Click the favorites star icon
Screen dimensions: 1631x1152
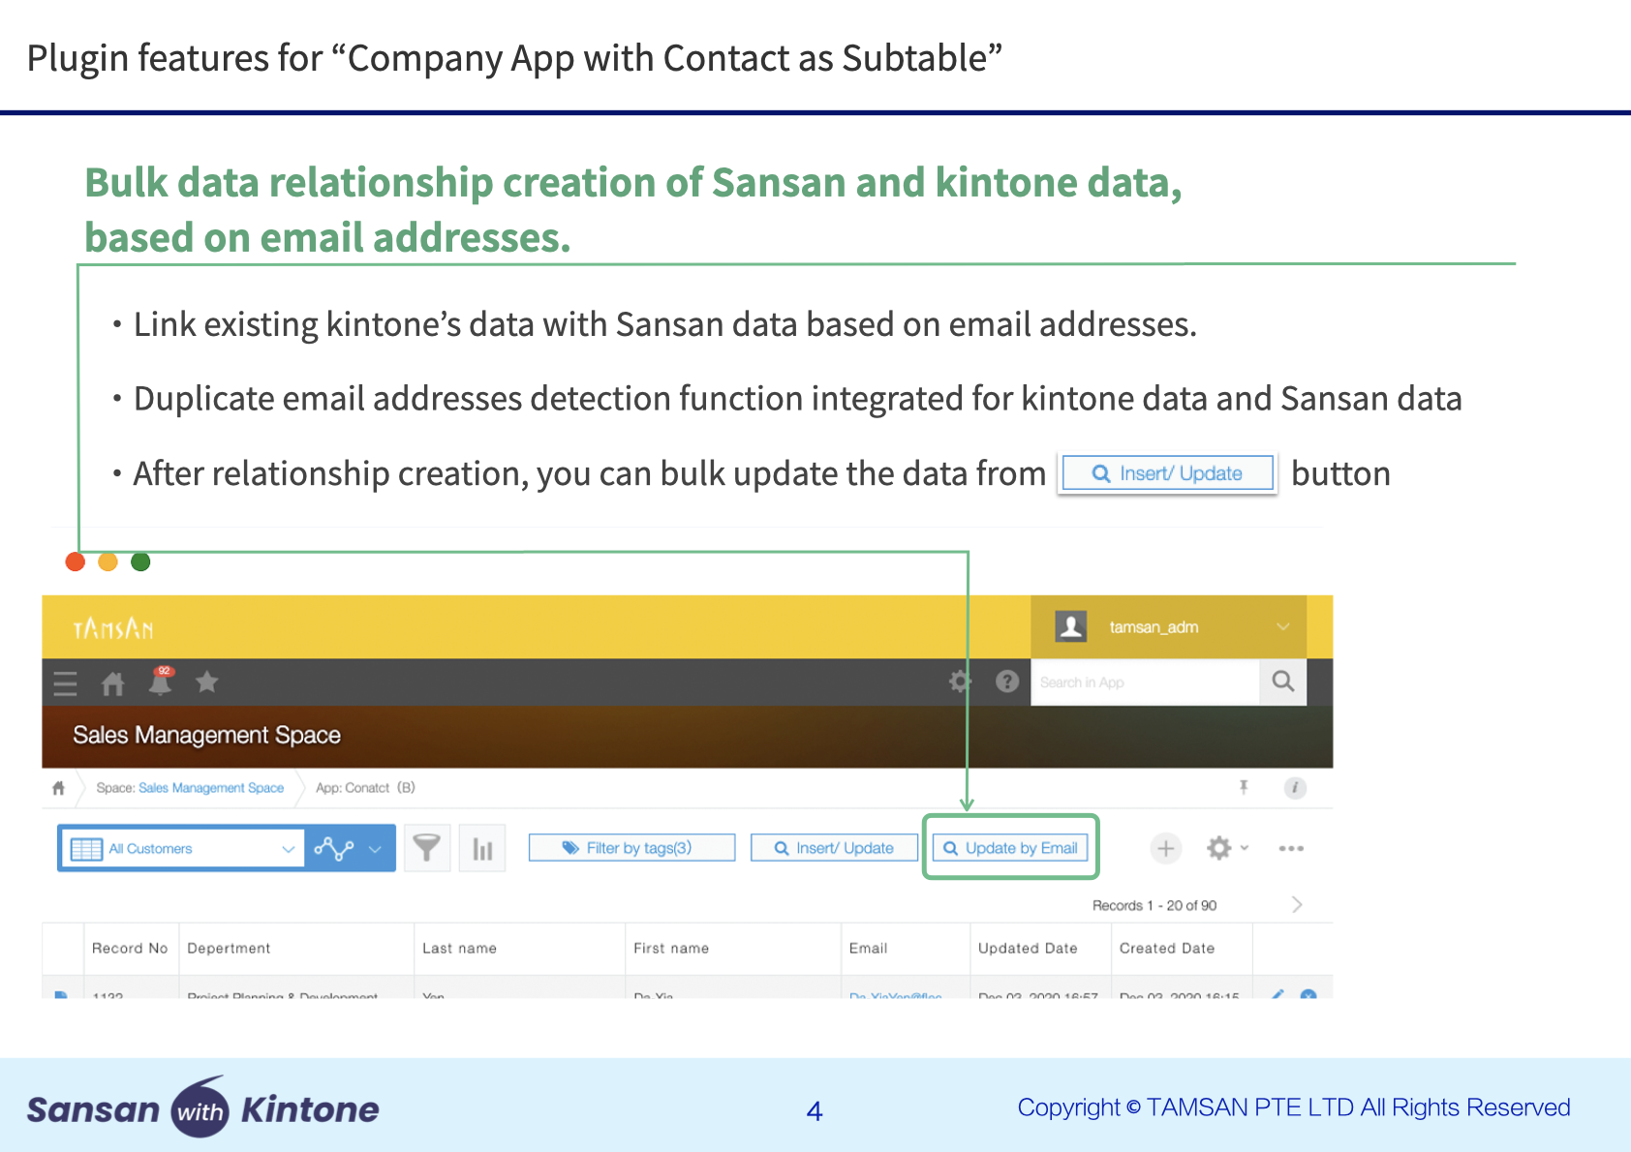206,682
